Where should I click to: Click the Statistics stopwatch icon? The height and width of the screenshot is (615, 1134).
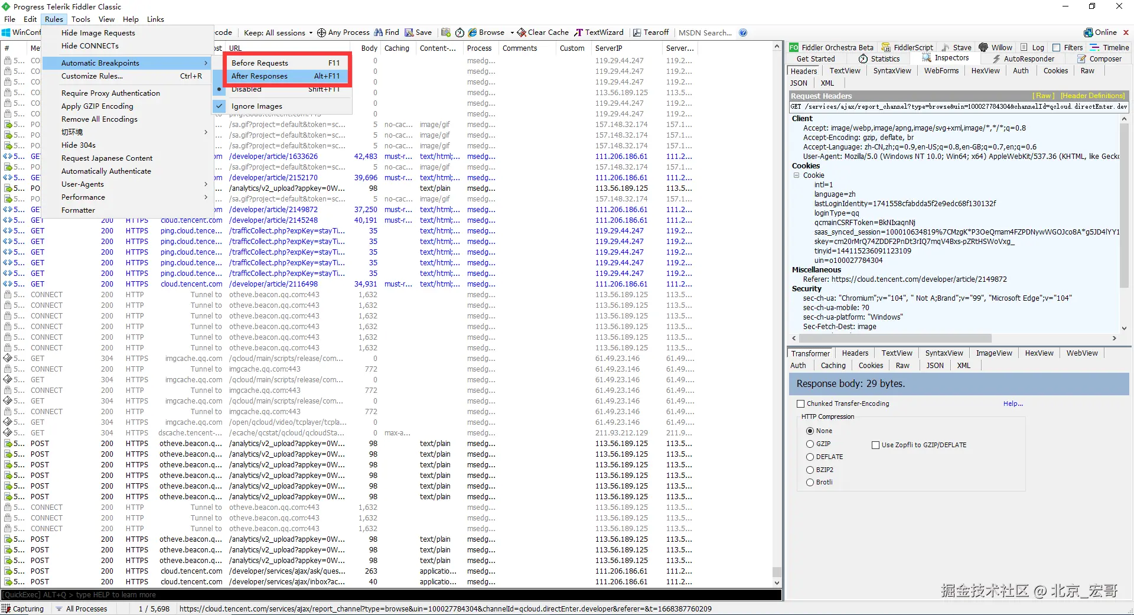tap(863, 58)
